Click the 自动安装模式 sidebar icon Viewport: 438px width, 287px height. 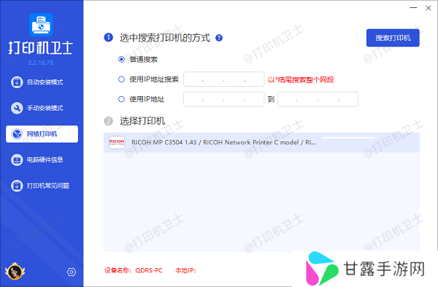tap(17, 82)
